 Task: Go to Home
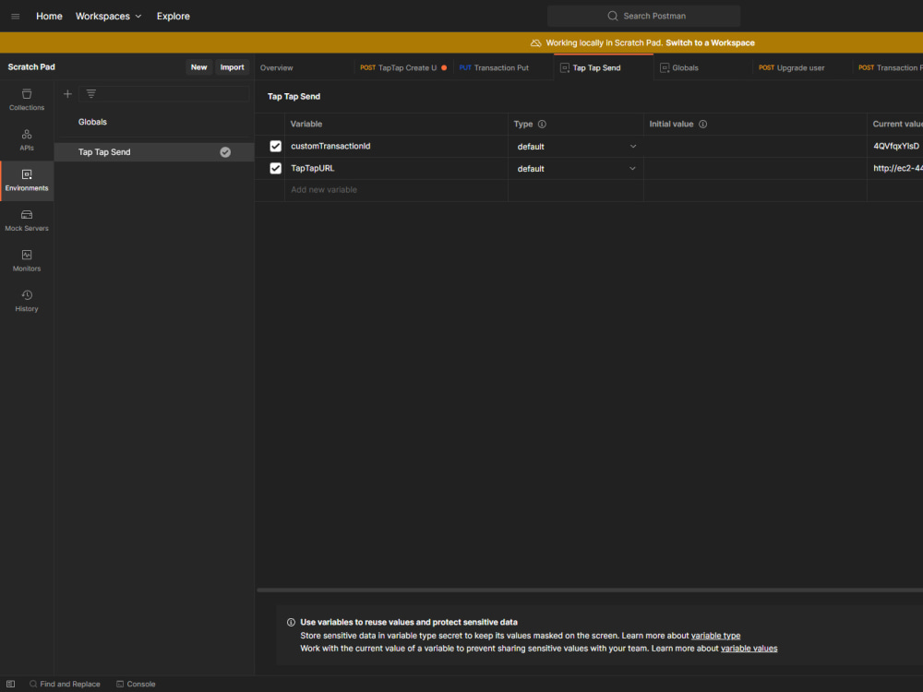point(49,17)
